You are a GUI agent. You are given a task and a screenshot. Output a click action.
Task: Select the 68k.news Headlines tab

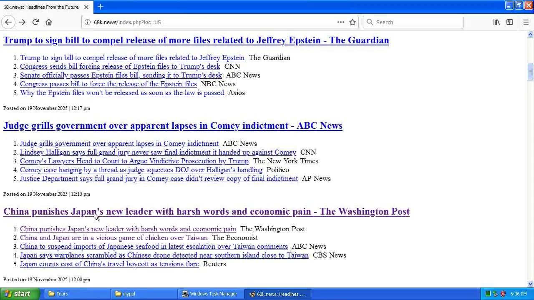click(46, 7)
